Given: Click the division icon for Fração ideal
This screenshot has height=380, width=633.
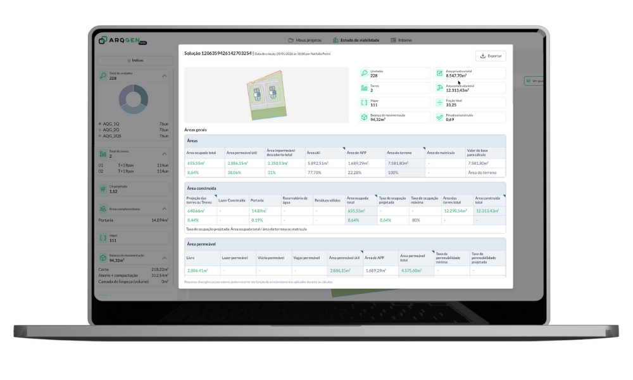Looking at the screenshot, I should [439, 103].
